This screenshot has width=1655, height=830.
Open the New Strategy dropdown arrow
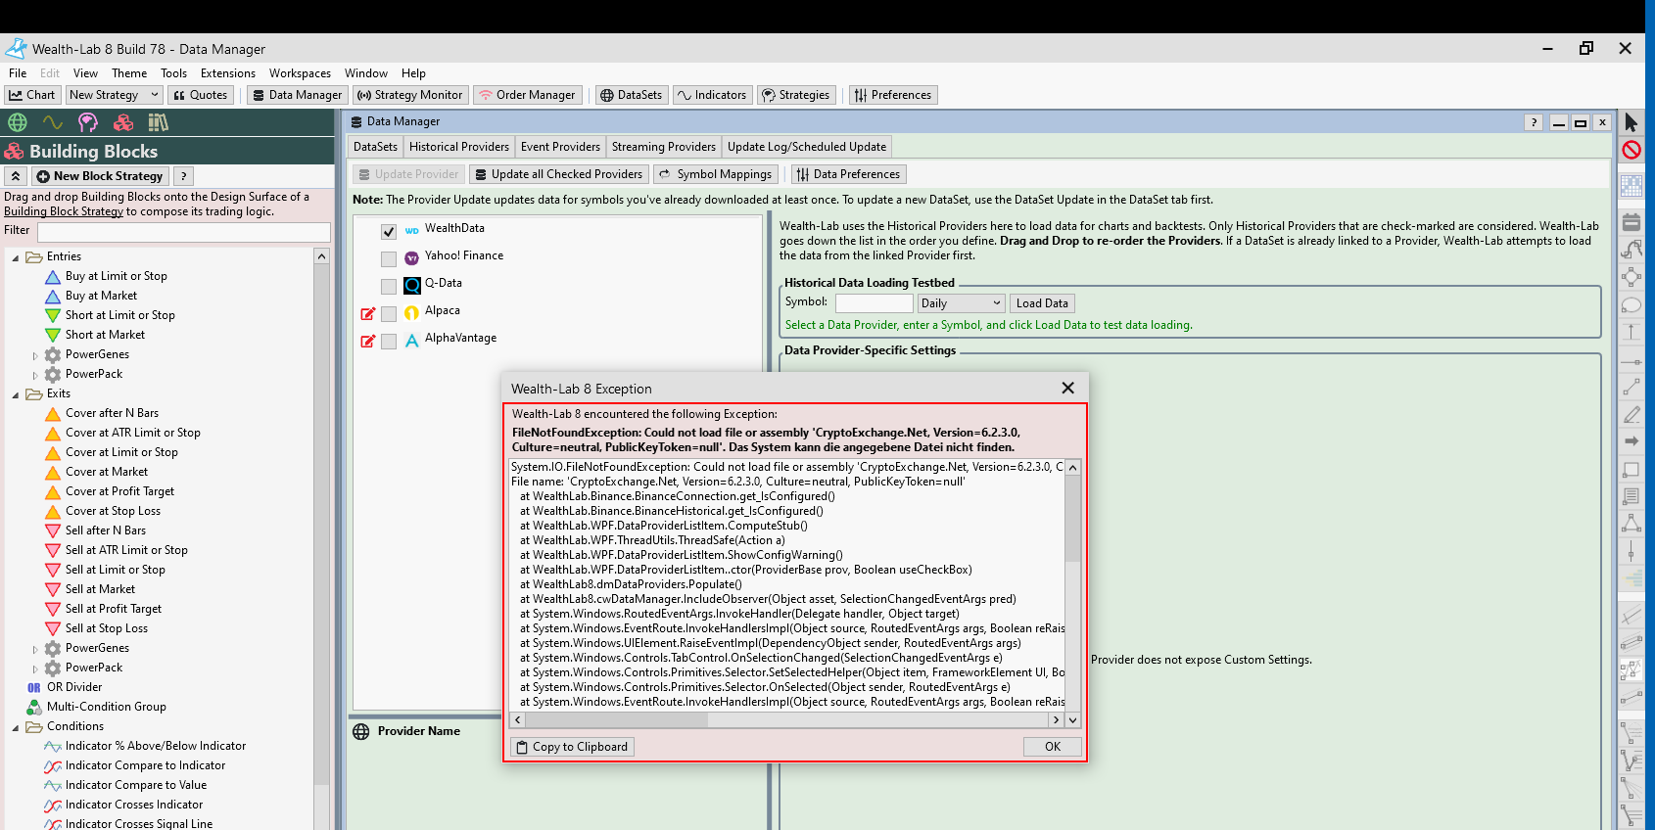click(x=155, y=95)
